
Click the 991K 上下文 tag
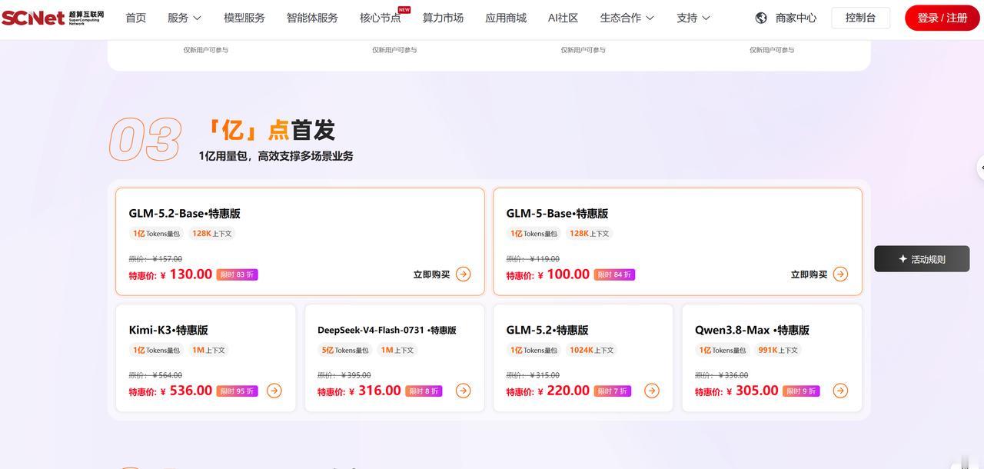pos(778,350)
